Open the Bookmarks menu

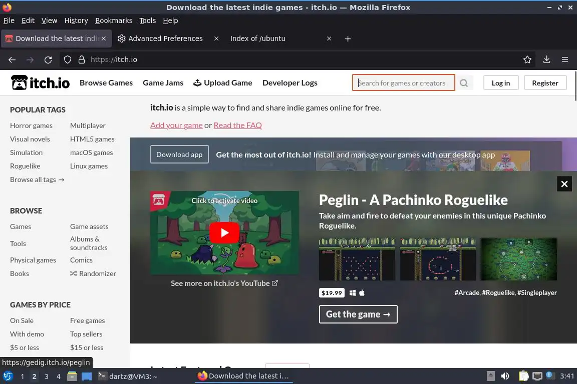(x=114, y=20)
